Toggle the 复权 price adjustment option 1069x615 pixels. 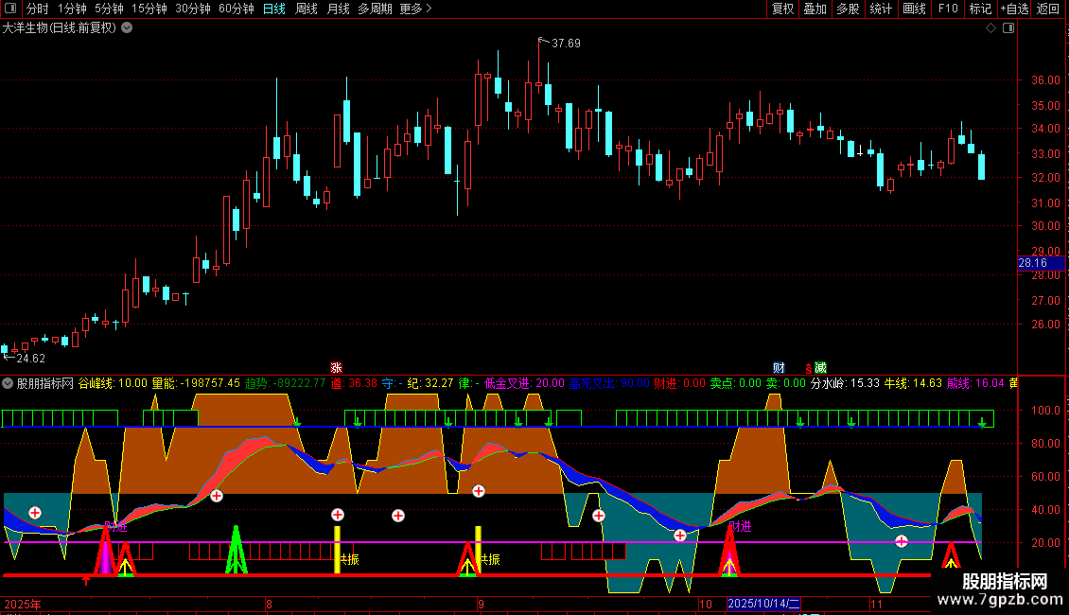click(x=782, y=9)
